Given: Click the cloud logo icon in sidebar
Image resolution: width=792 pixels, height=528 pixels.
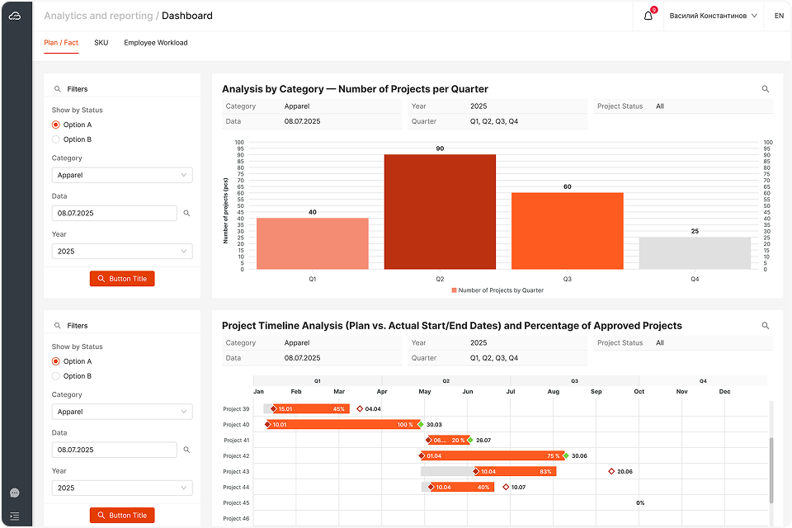Looking at the screenshot, I should [15, 16].
